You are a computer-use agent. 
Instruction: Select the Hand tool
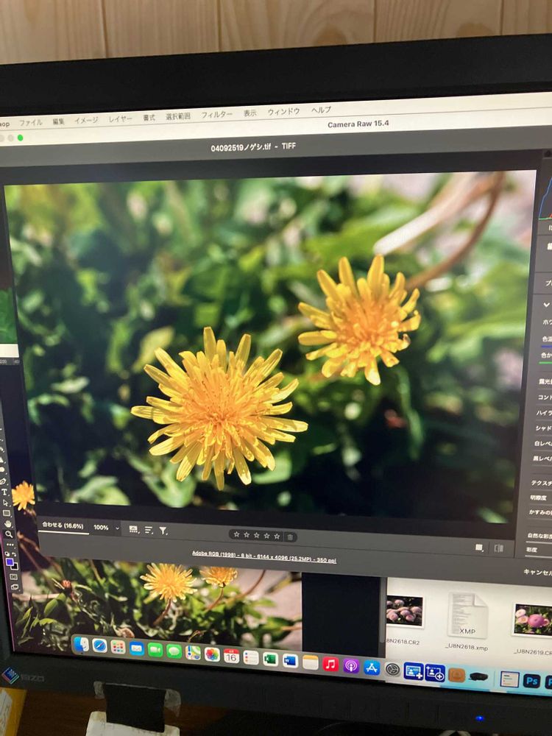tap(7, 523)
